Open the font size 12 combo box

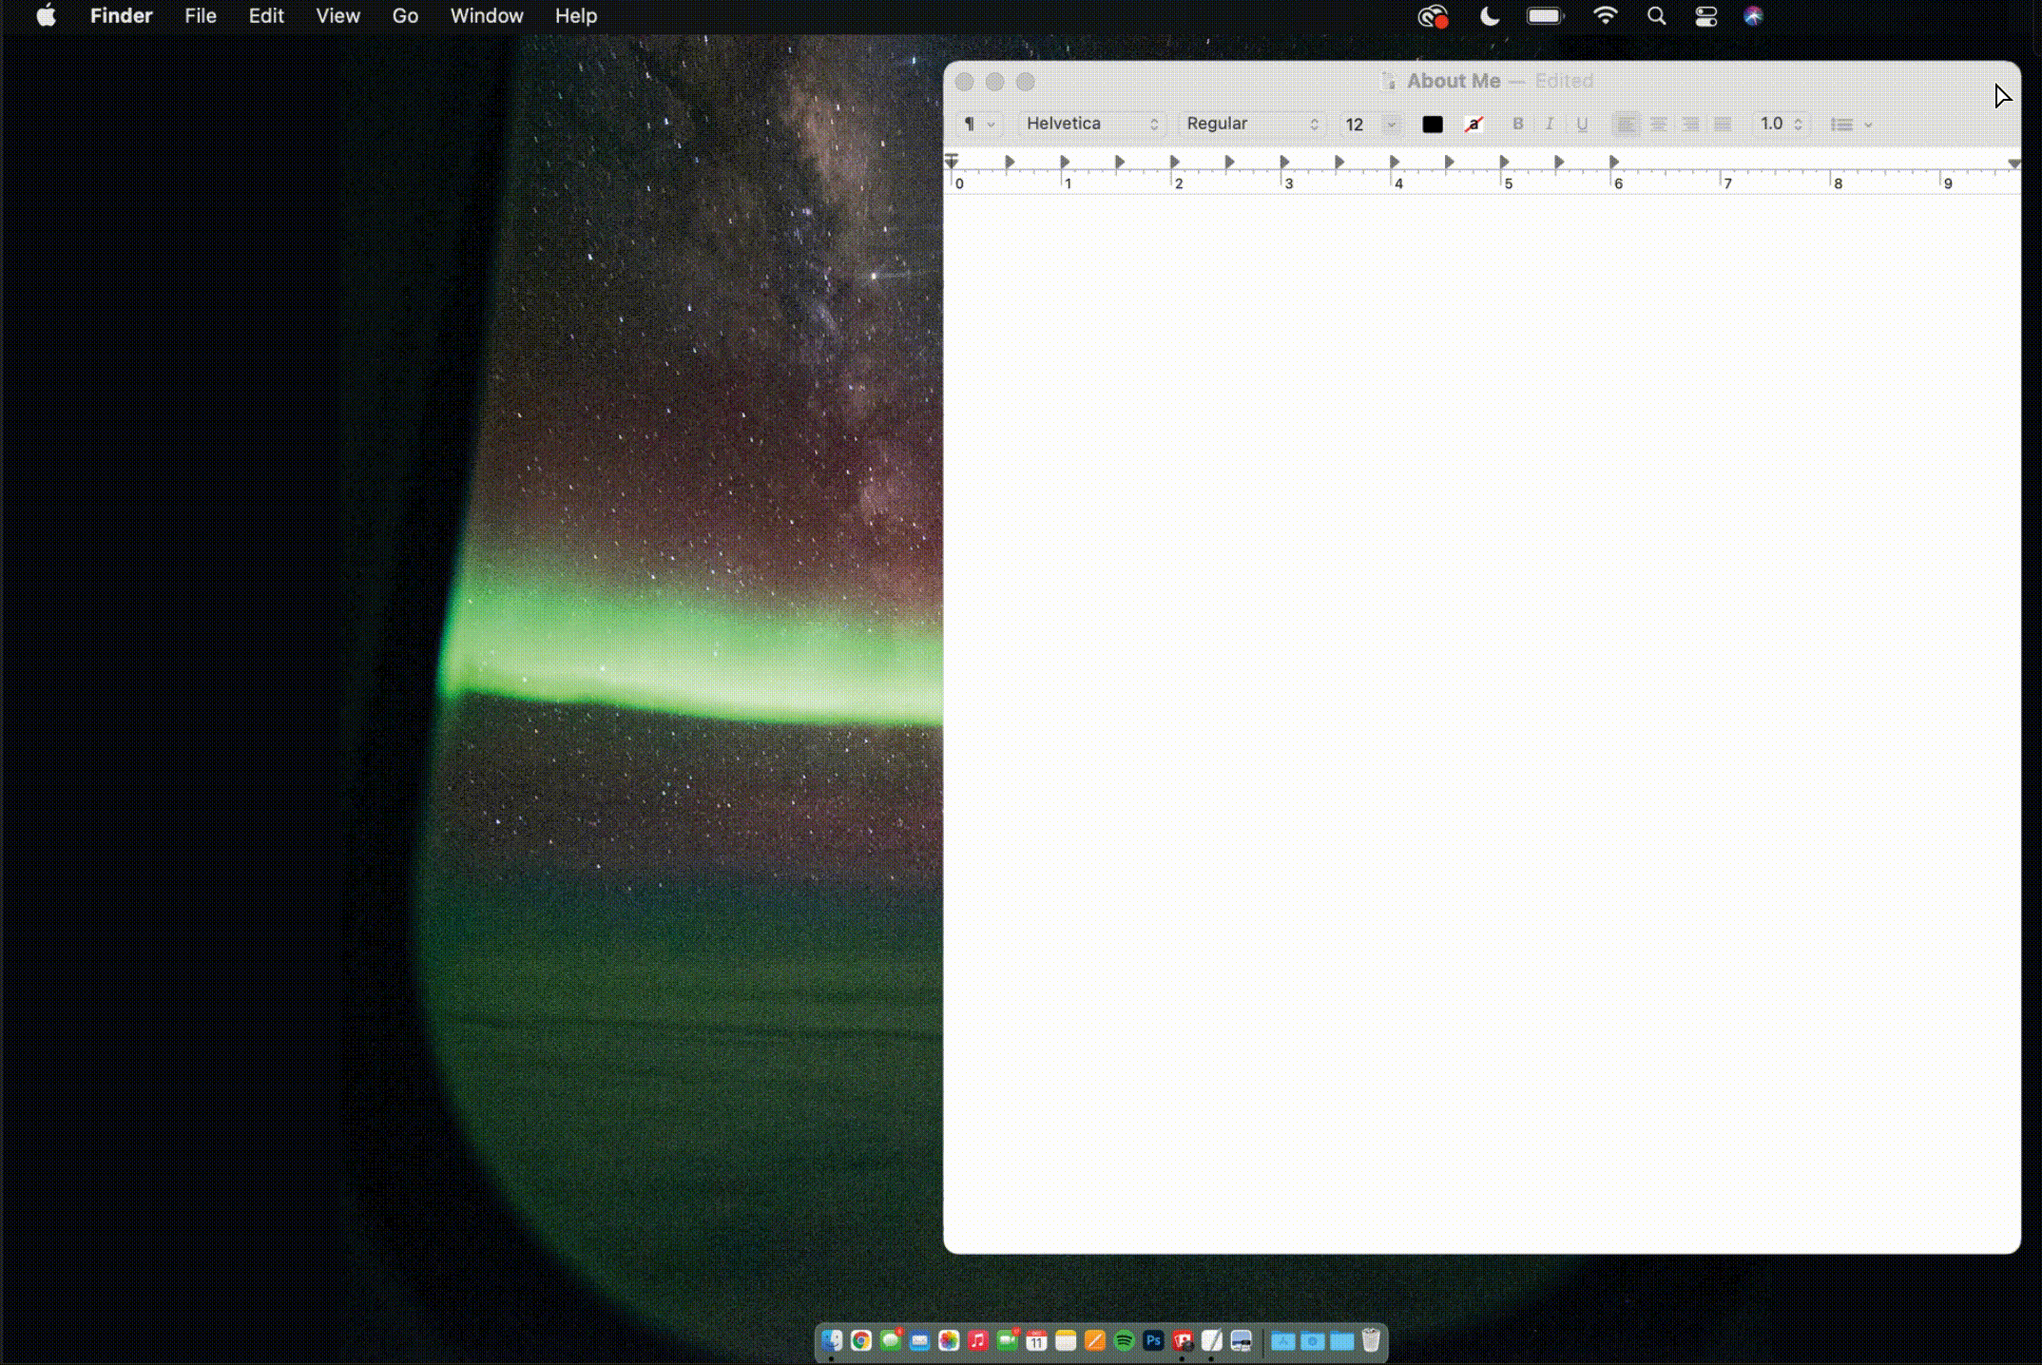pyautogui.click(x=1371, y=125)
